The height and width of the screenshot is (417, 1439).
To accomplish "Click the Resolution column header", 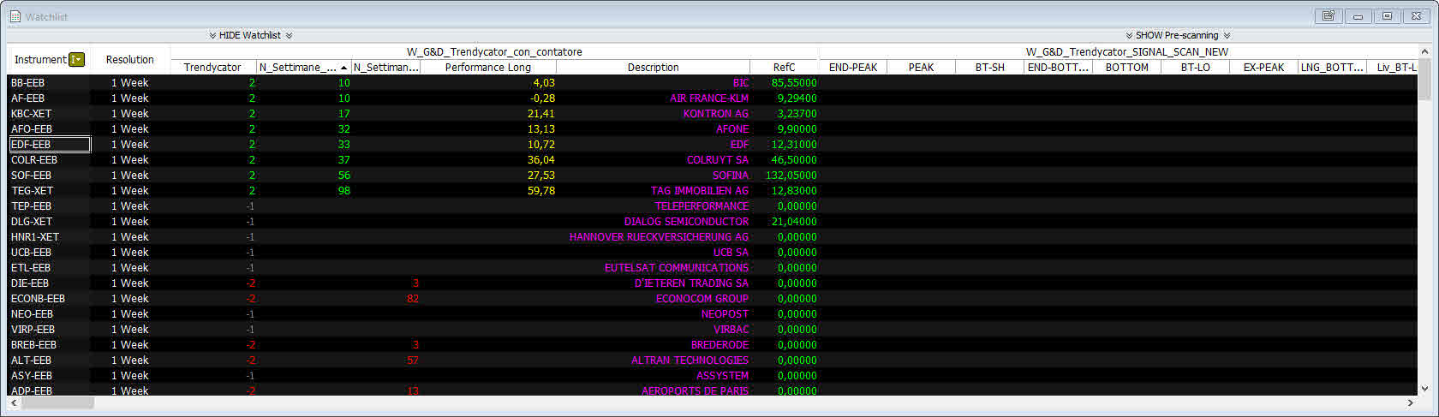I will click(130, 59).
